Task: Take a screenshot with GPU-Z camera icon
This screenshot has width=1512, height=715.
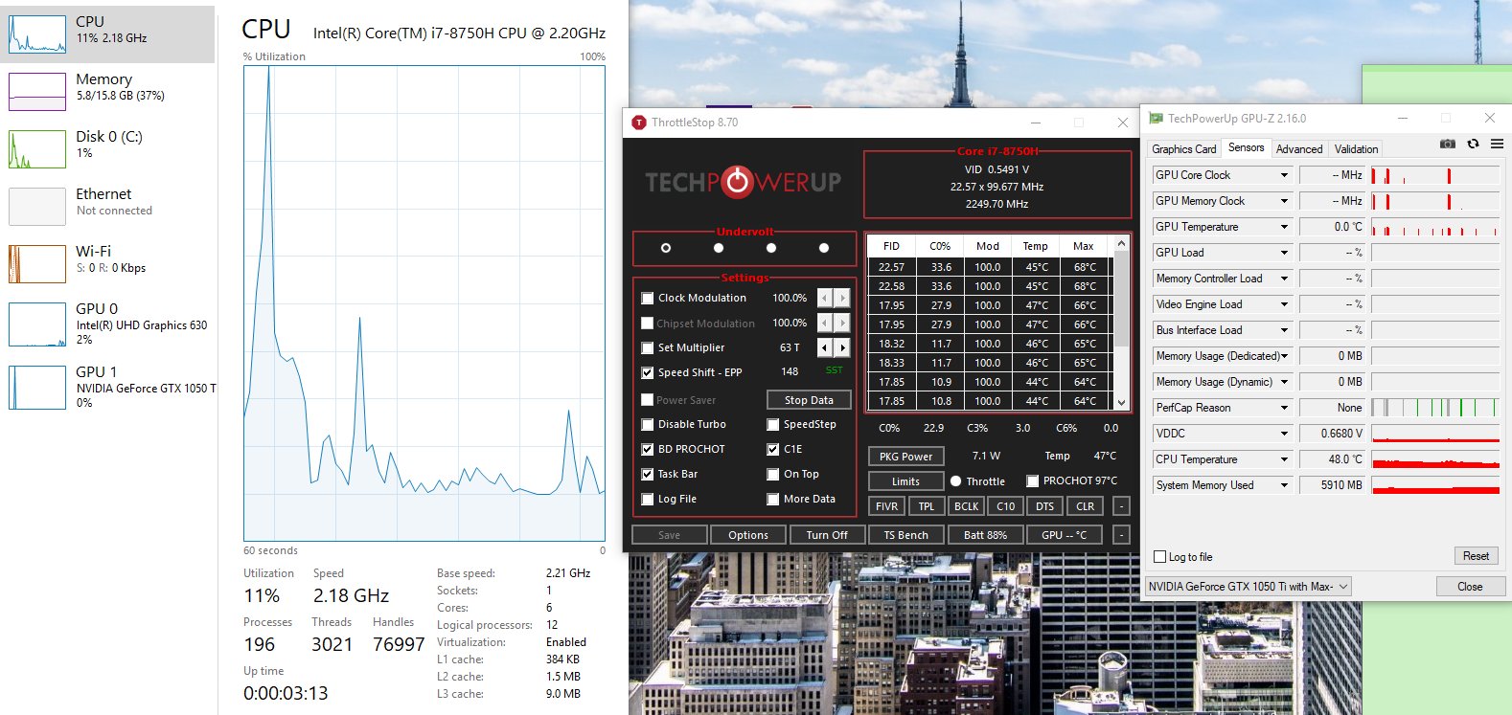Action: [x=1448, y=144]
